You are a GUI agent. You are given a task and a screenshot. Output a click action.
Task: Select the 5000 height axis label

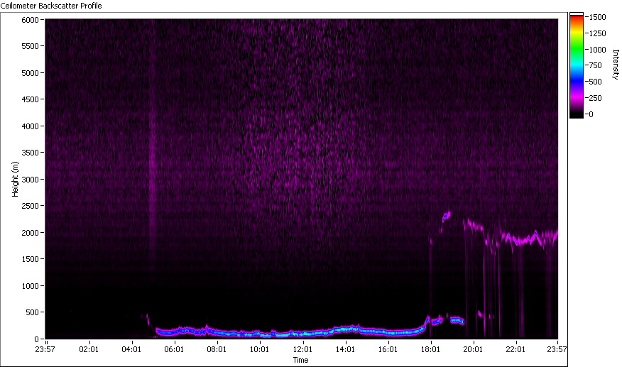[x=30, y=73]
